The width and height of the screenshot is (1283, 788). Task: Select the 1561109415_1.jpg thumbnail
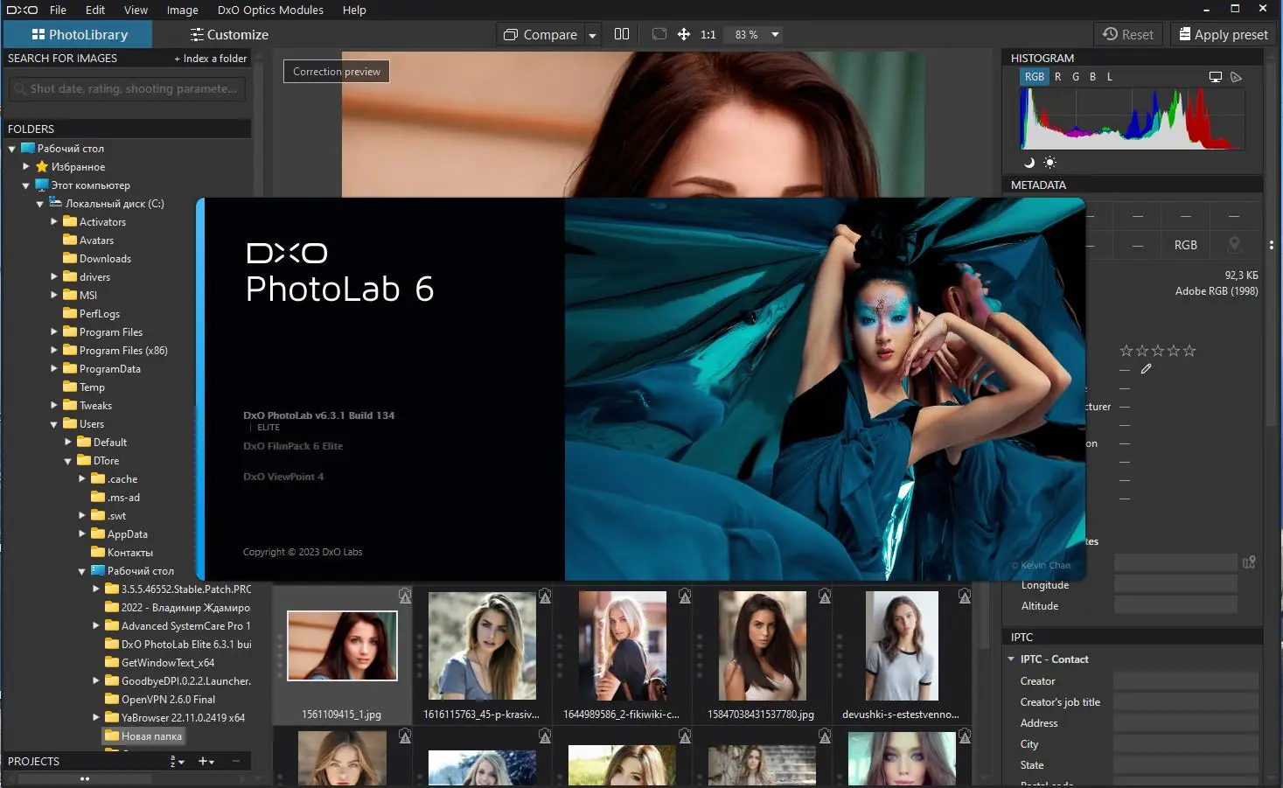pos(342,645)
